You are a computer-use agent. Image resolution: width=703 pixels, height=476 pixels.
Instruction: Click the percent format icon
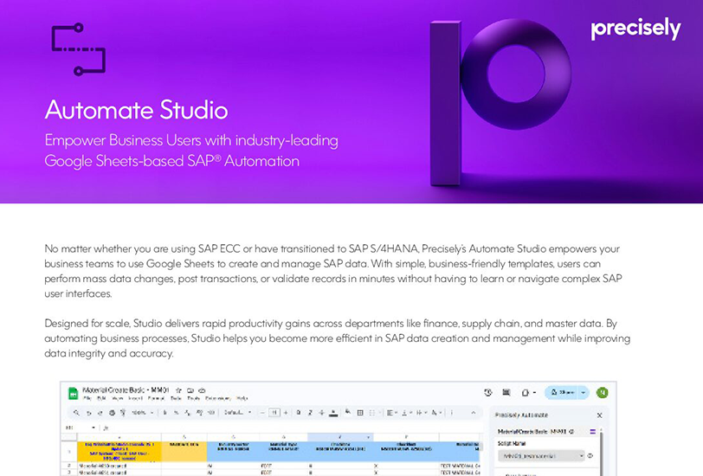click(177, 413)
